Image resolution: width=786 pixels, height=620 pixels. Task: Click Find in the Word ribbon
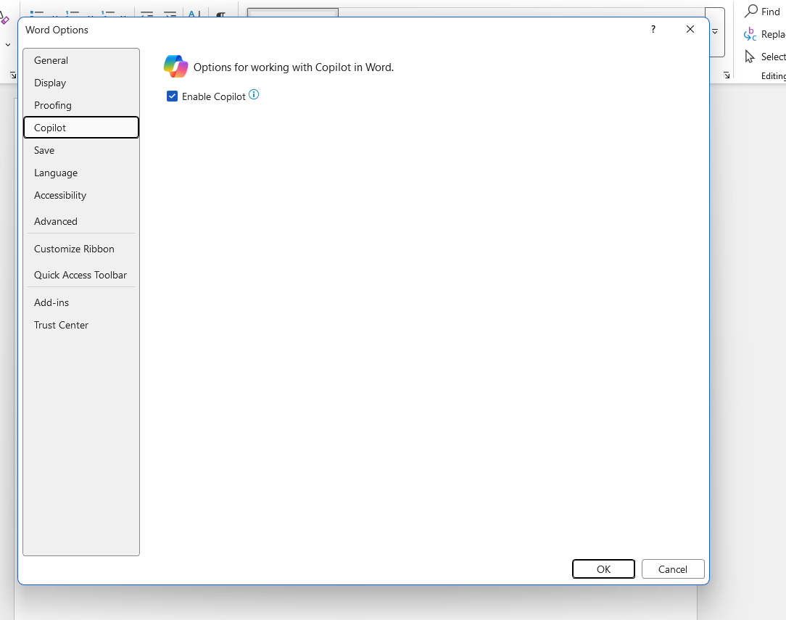(763, 12)
